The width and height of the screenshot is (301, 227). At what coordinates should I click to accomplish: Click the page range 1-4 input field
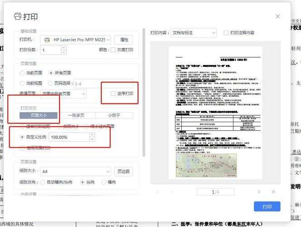103,84
